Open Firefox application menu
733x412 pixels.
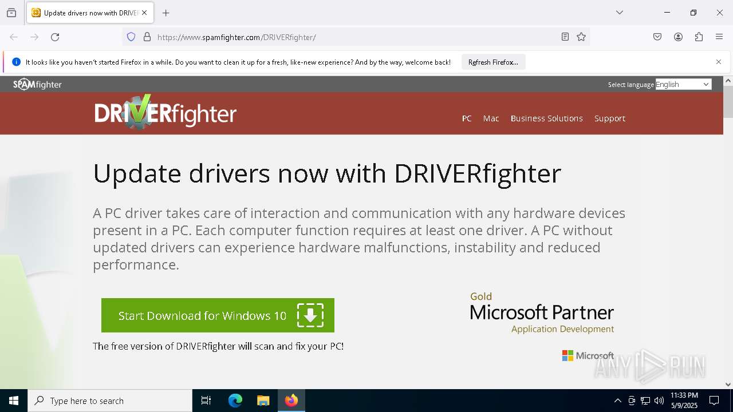coord(719,37)
